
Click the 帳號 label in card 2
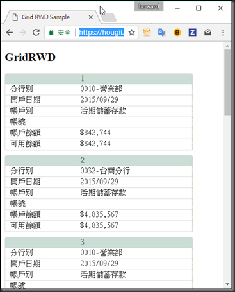coord(18,203)
